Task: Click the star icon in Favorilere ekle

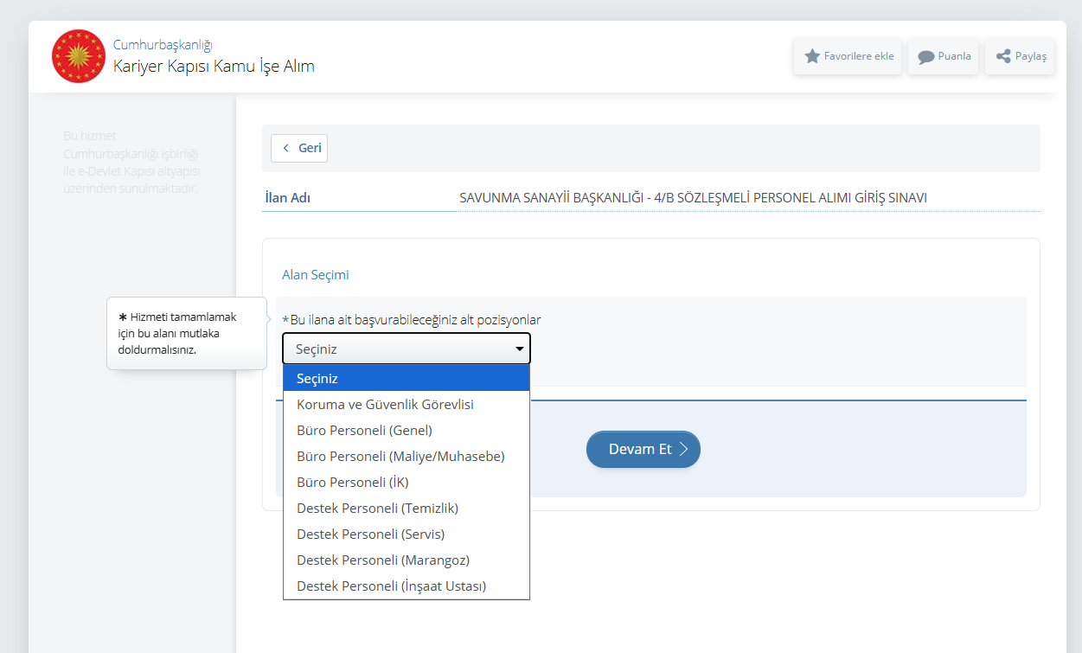Action: [812, 56]
